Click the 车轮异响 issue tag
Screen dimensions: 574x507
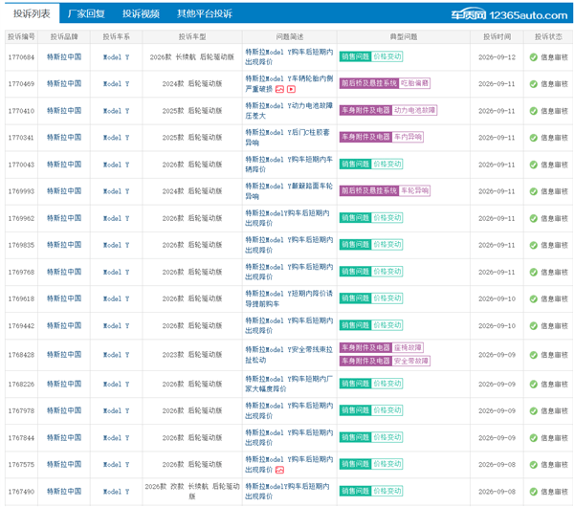[414, 190]
